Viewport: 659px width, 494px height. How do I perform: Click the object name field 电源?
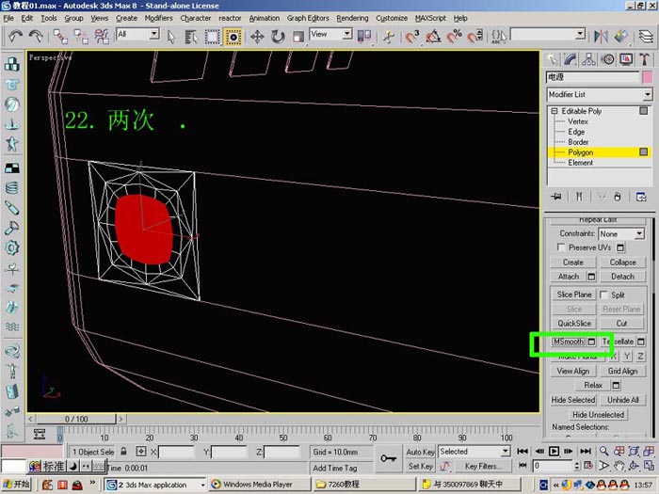click(592, 77)
